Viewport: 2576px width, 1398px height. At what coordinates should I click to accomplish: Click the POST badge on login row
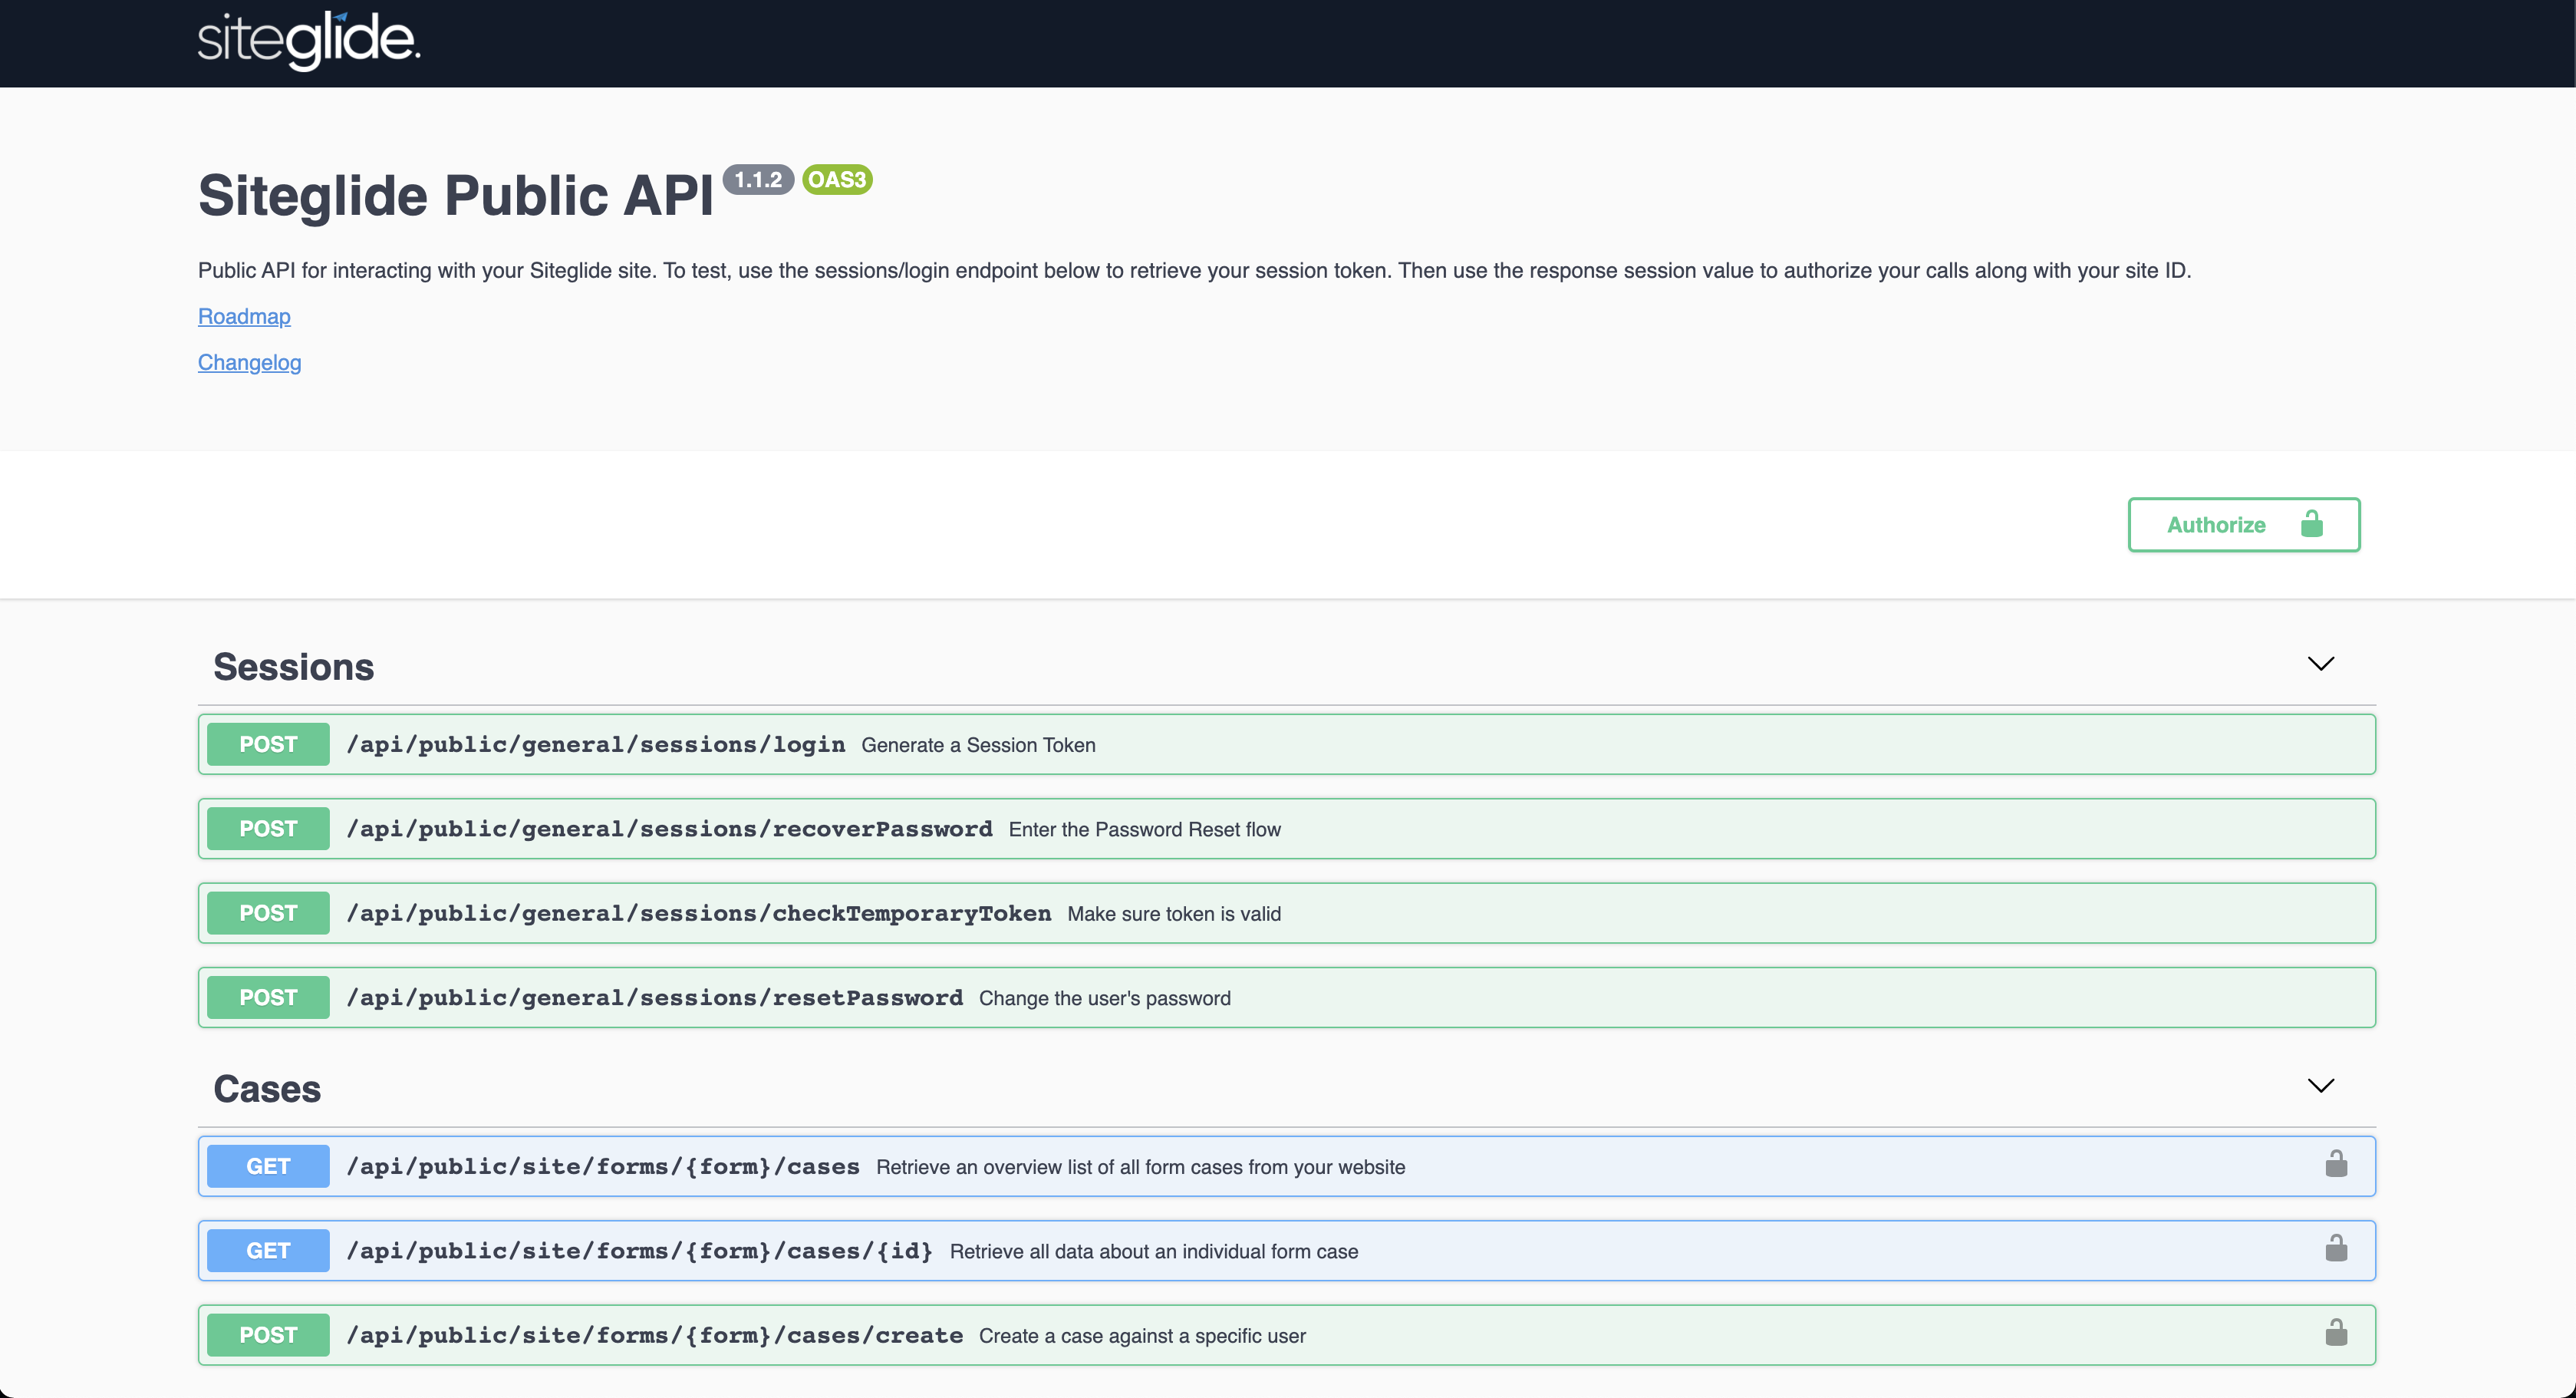pyautogui.click(x=268, y=744)
